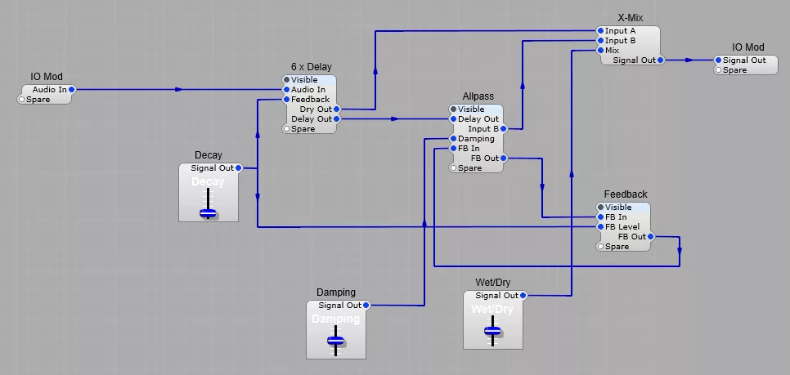Click the Signal Out port on Decay module
The width and height of the screenshot is (790, 375).
[239, 168]
